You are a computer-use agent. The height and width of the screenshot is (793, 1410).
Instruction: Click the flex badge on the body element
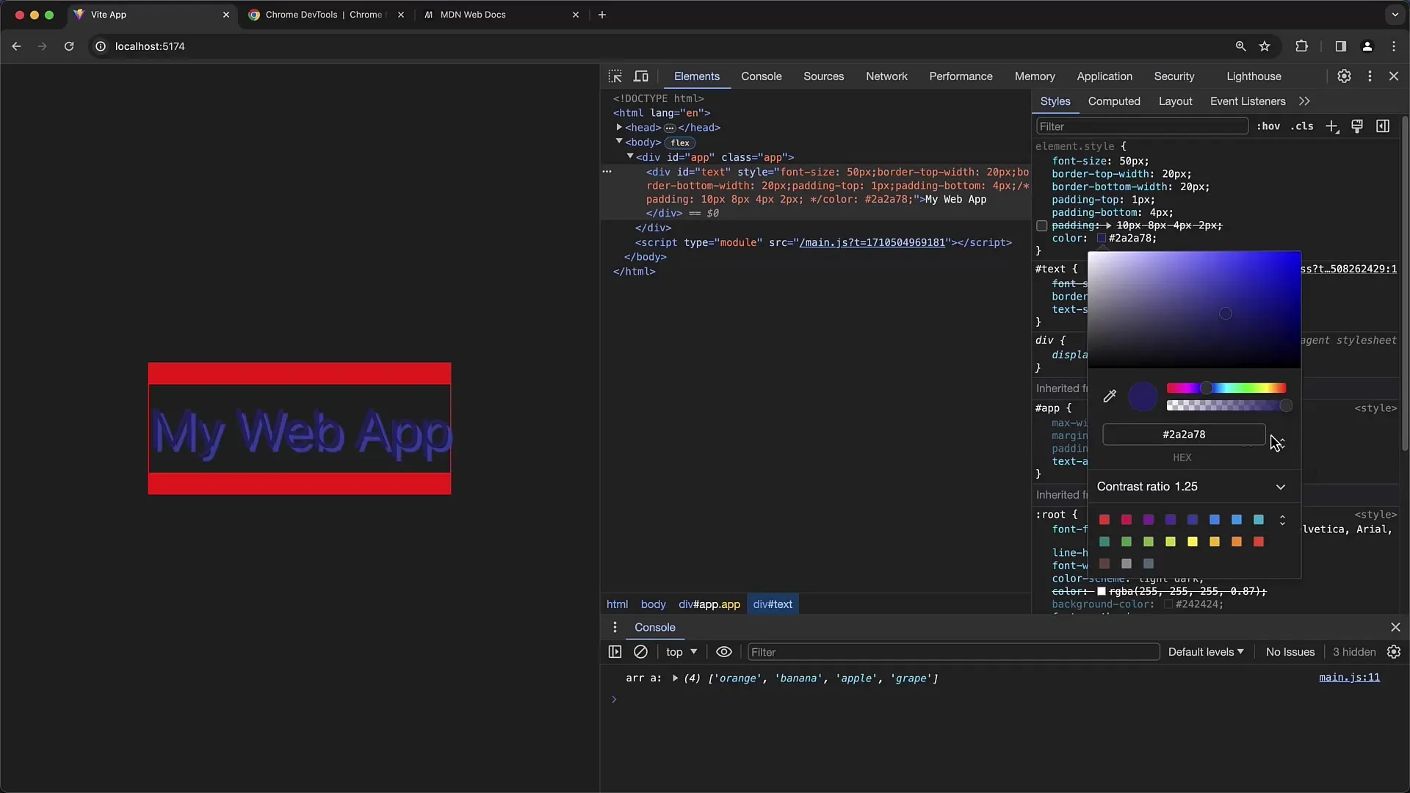point(680,142)
